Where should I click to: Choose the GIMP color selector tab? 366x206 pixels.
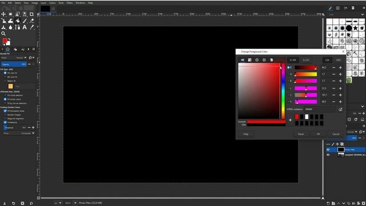point(242,60)
